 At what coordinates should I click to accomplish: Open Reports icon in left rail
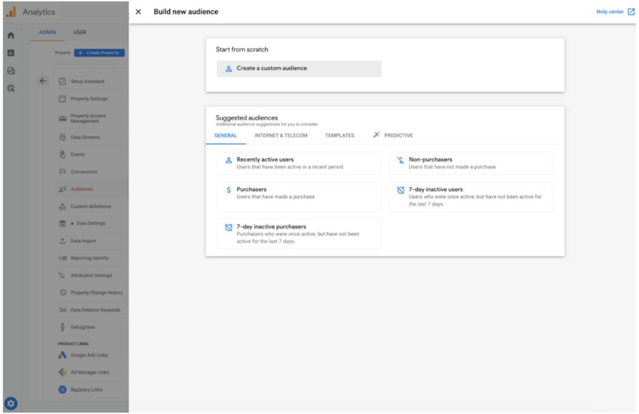click(x=11, y=53)
